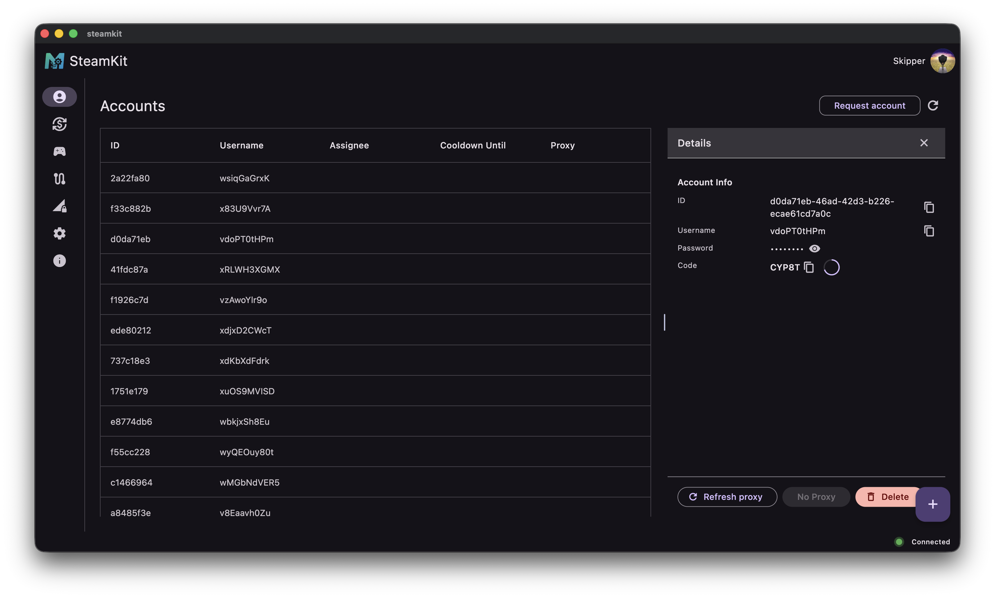The width and height of the screenshot is (995, 598).
Task: Open the info section in sidebar
Action: 60,261
